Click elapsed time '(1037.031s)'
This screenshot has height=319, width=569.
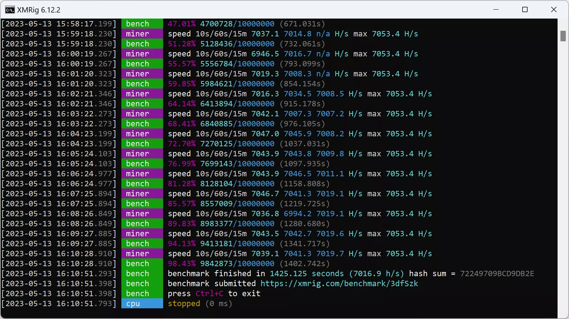click(x=304, y=144)
